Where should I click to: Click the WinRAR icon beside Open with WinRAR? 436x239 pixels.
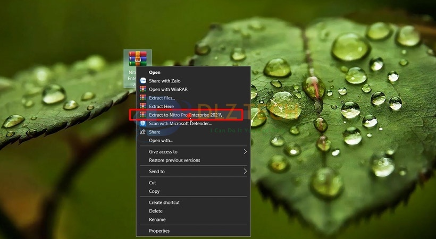(x=143, y=89)
